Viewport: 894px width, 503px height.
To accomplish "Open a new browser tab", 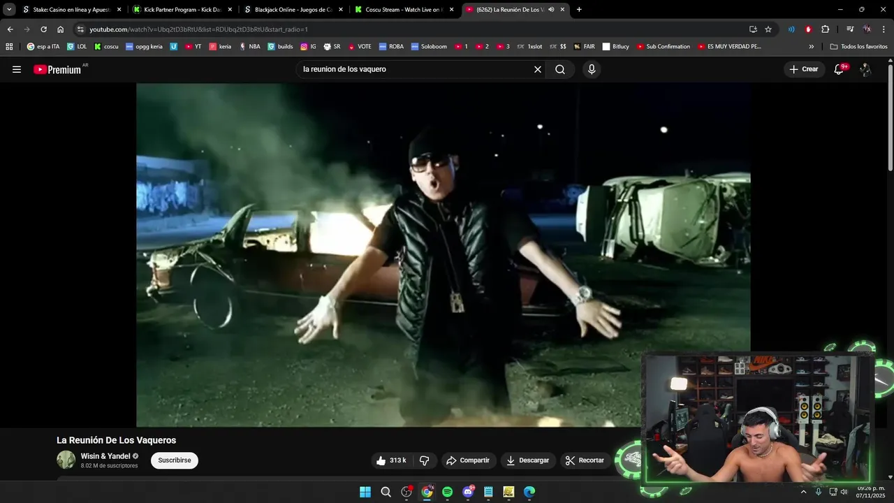I will point(579,10).
